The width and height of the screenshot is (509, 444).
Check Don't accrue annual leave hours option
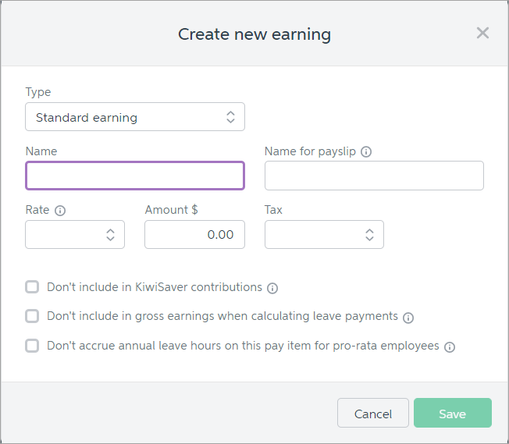(32, 346)
